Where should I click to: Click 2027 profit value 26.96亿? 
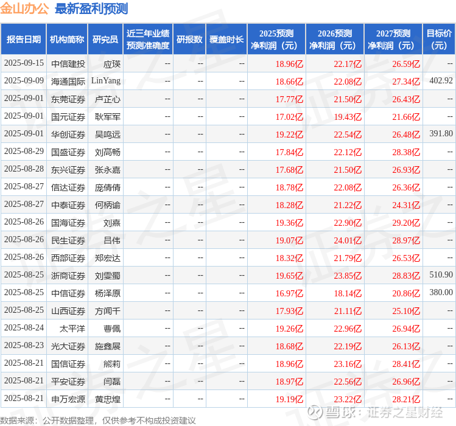click(406, 382)
